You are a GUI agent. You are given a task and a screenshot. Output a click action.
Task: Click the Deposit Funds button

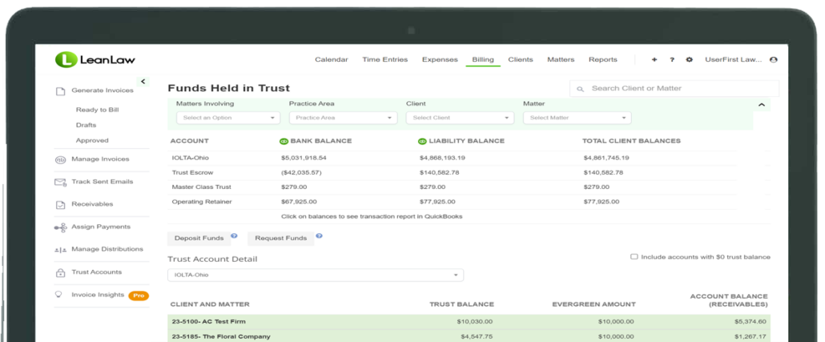pyautogui.click(x=199, y=238)
